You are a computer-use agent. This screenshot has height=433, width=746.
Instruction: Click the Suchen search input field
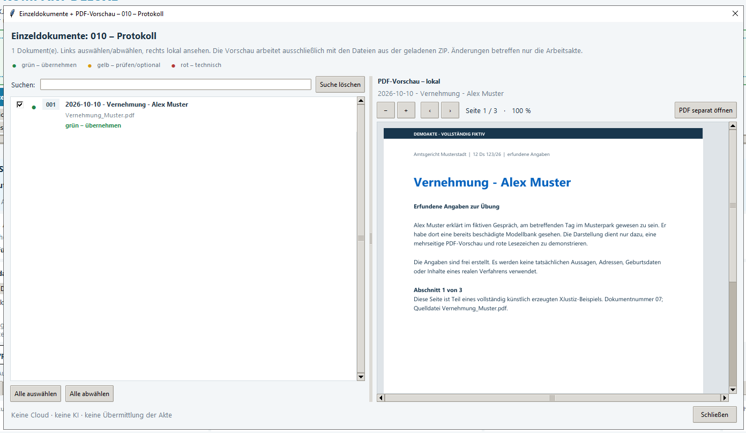pos(176,85)
